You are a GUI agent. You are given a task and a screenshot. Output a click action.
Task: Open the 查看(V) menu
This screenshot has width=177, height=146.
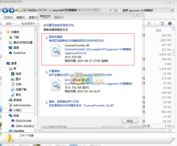click(x=33, y=17)
